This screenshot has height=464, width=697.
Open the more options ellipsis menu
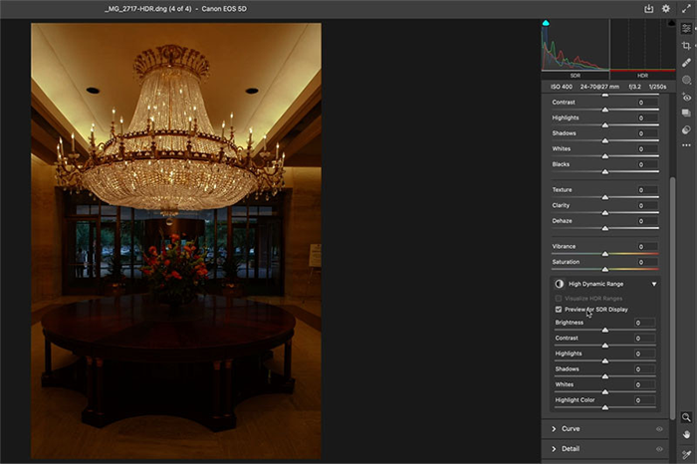[x=686, y=146]
